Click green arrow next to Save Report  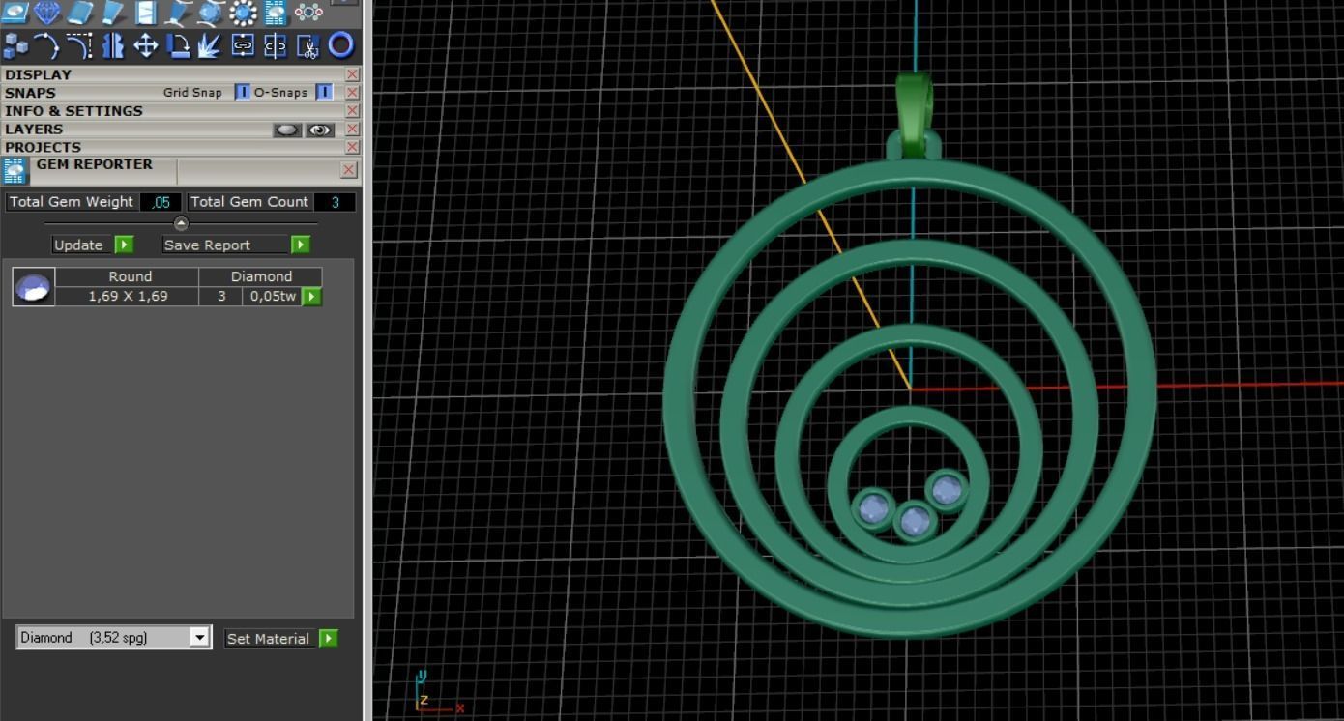(301, 245)
